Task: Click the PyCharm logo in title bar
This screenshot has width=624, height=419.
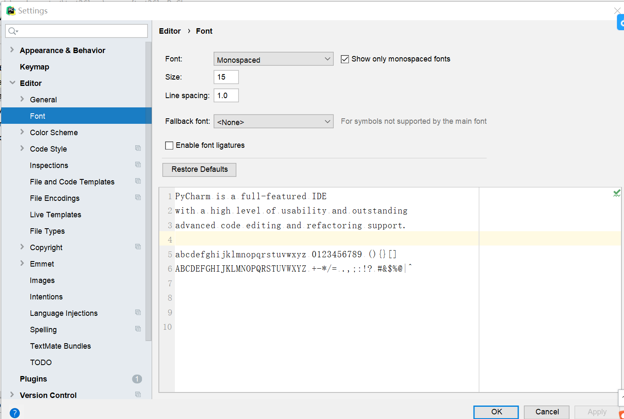Action: click(11, 11)
